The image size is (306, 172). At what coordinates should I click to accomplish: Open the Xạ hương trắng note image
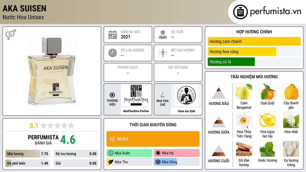[x=291, y=149]
